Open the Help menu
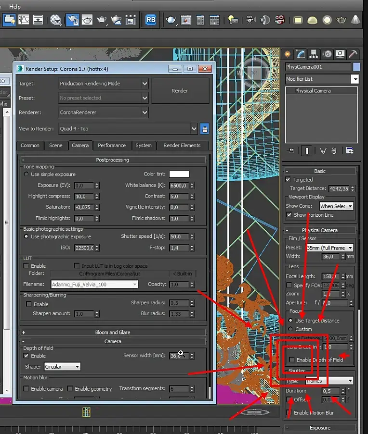 (x=15, y=6)
